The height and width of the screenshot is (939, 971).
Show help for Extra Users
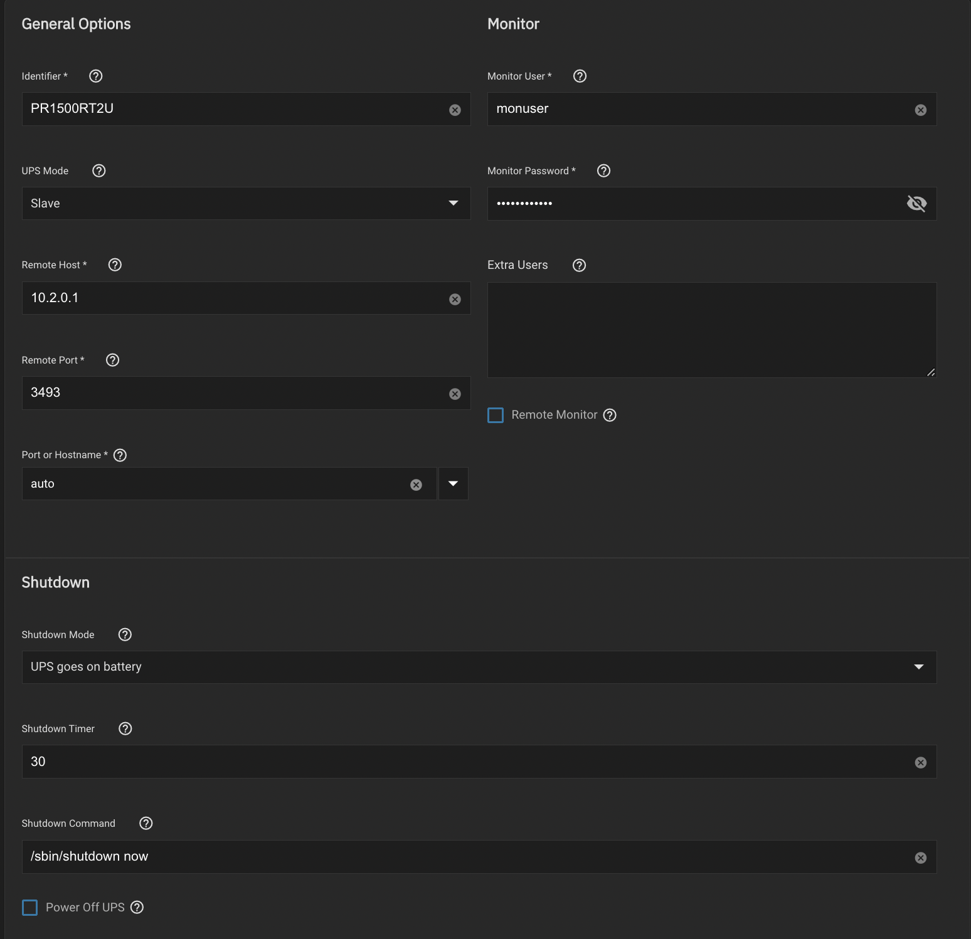(579, 265)
